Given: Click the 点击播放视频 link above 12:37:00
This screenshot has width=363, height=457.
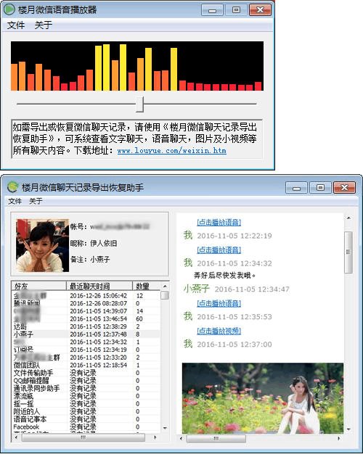Looking at the screenshot, I should 219,331.
